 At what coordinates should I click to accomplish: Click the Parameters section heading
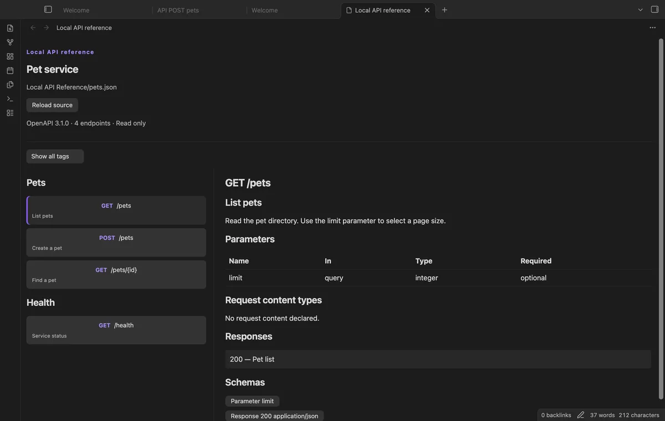(250, 239)
